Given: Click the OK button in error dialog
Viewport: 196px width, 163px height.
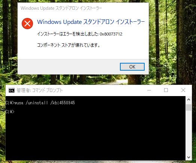Looking at the screenshot, I should (132, 67).
